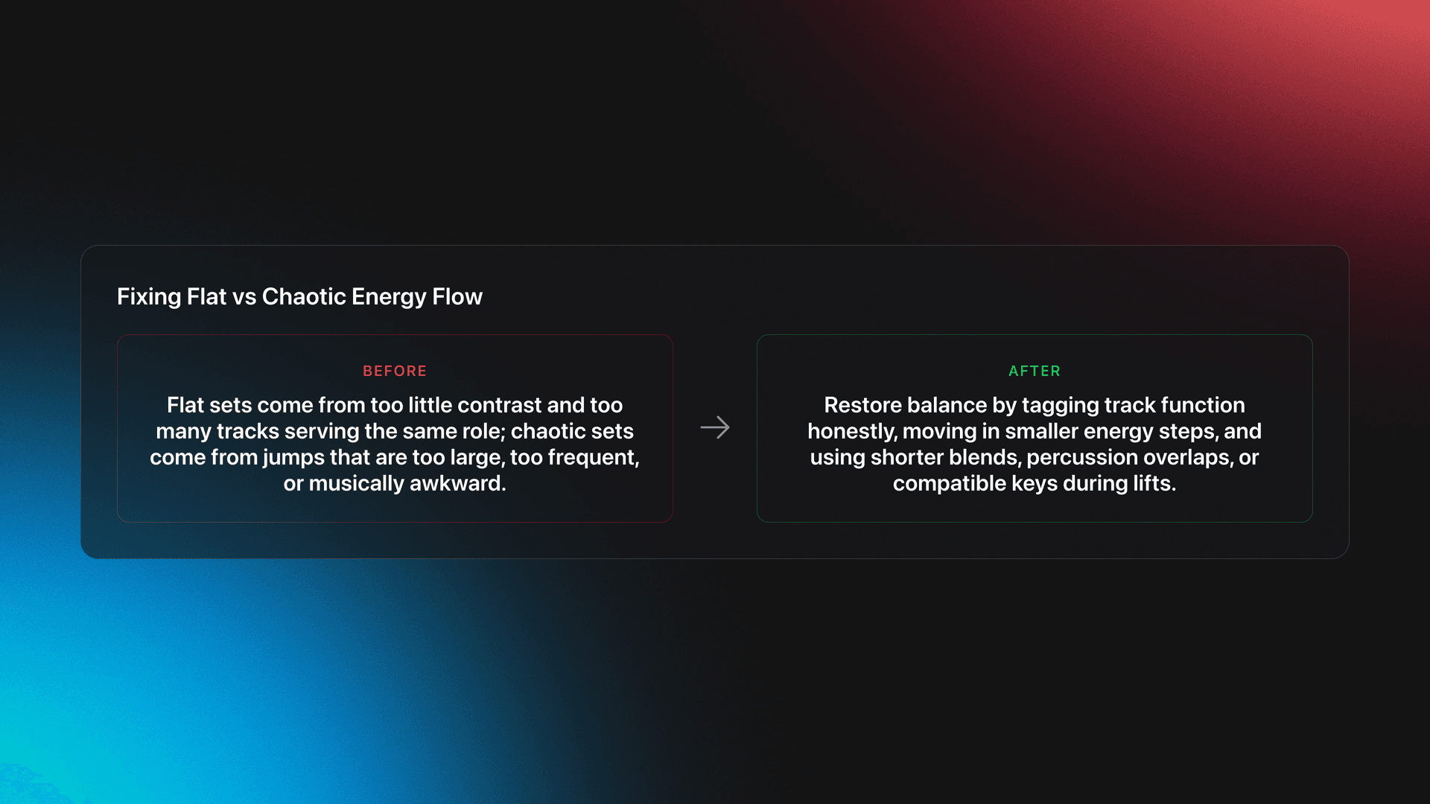Click the line starting 'Restore balance by tagging'
The height and width of the screenshot is (804, 1430).
tap(1034, 405)
